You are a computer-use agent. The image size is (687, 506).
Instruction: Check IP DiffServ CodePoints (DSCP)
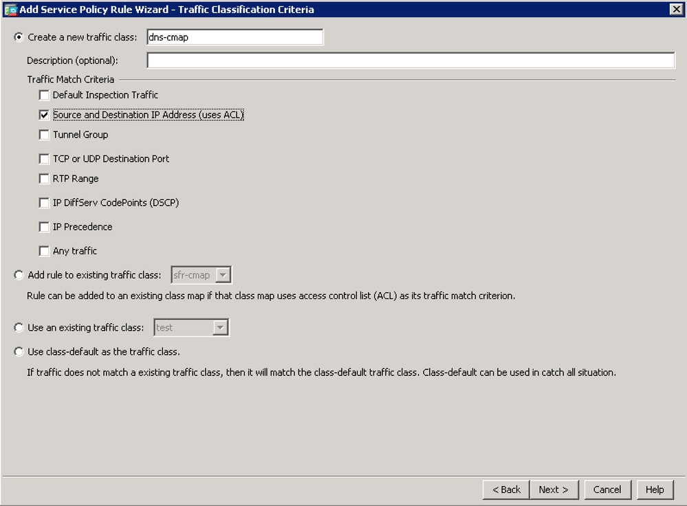(x=44, y=203)
